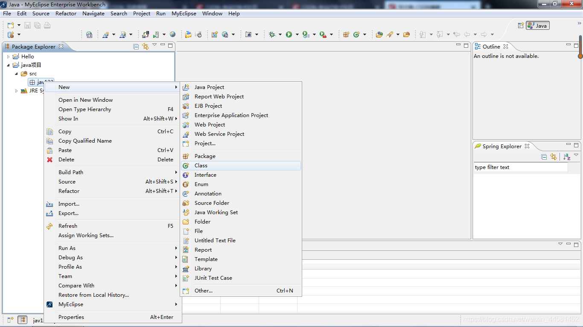583x327 pixels.
Task: Click the New wizard toolbar icon
Action: [x=11, y=26]
